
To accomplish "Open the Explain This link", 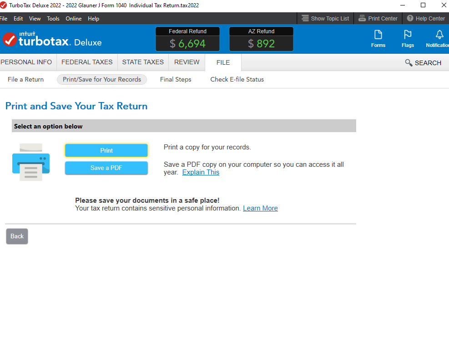I will [x=201, y=172].
